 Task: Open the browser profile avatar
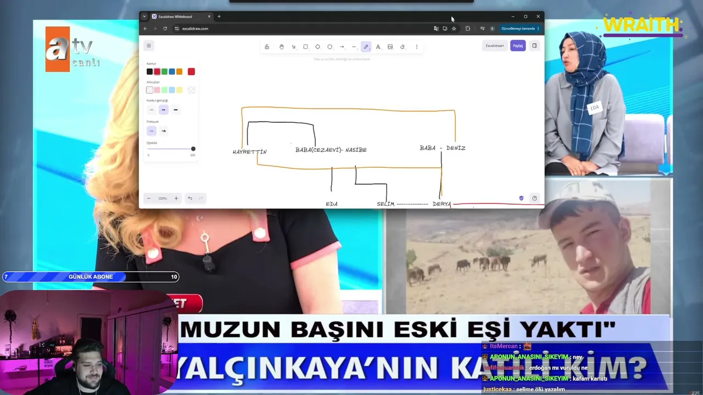[x=492, y=29]
